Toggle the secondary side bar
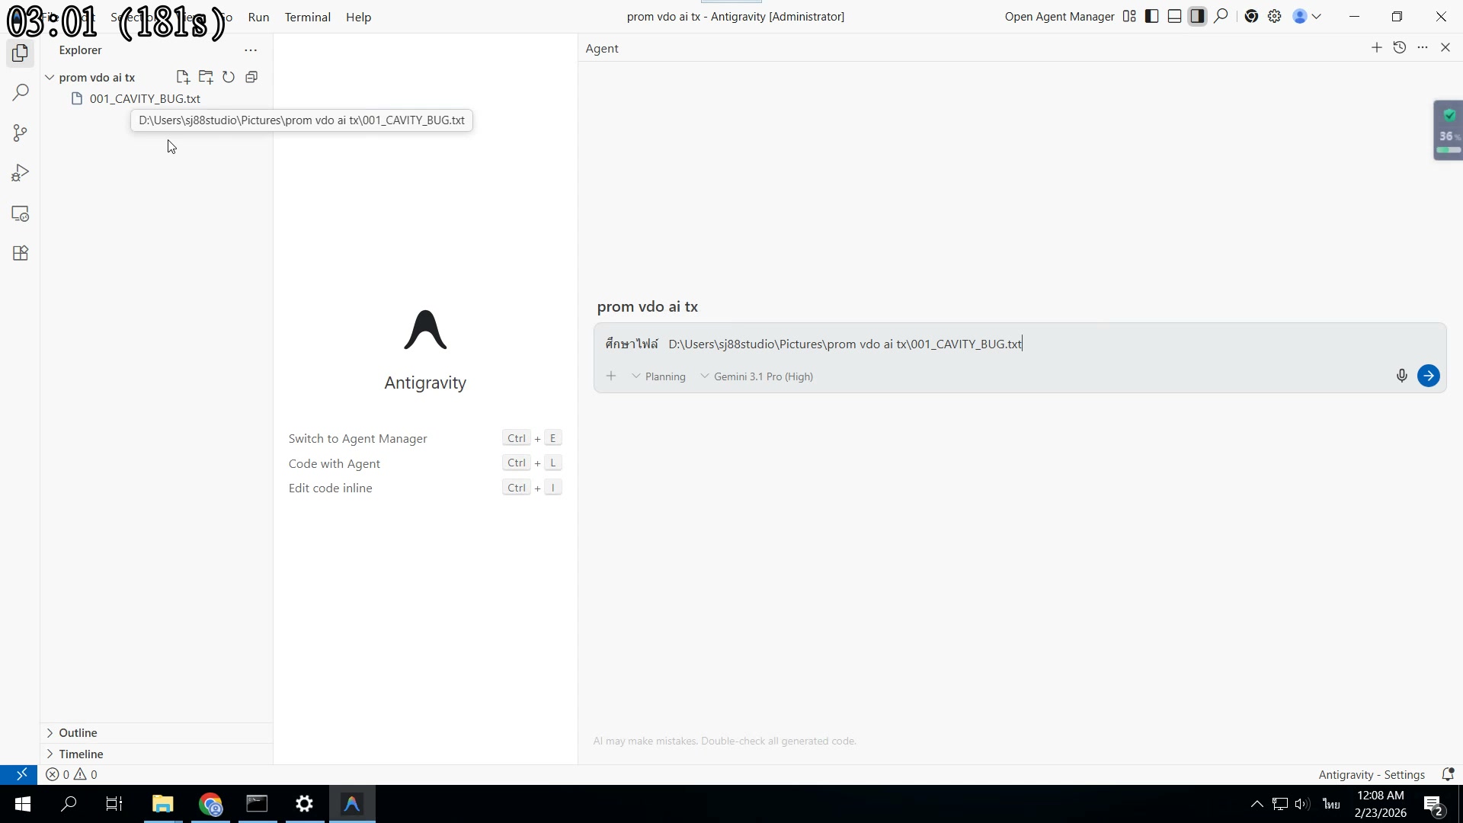 (x=1197, y=16)
